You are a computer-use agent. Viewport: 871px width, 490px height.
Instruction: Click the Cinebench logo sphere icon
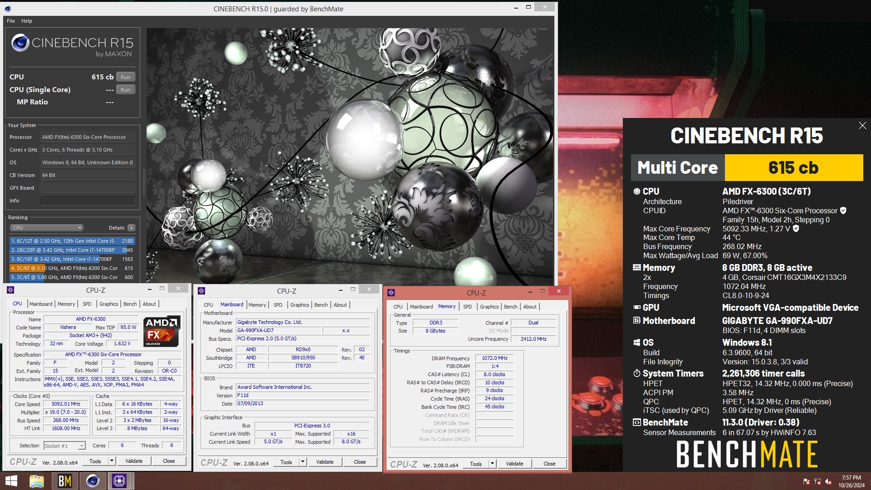click(20, 43)
